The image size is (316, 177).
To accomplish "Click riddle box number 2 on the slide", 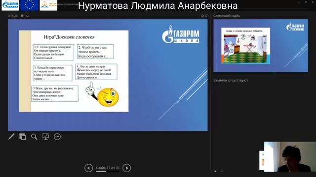I will 95,52.
